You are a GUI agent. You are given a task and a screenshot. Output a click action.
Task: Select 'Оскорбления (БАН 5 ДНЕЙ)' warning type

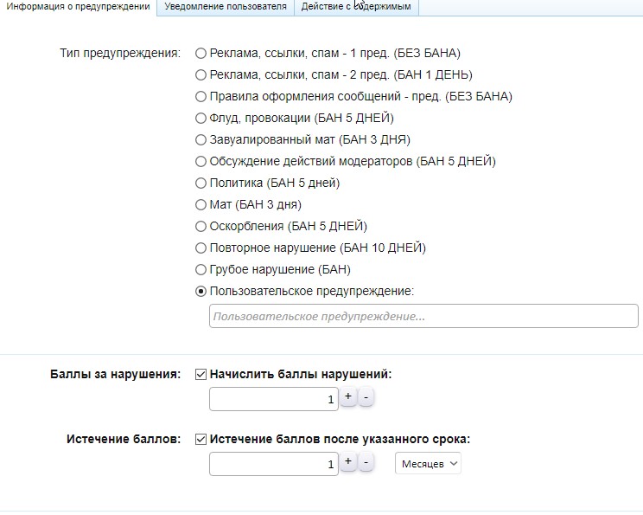(x=201, y=227)
